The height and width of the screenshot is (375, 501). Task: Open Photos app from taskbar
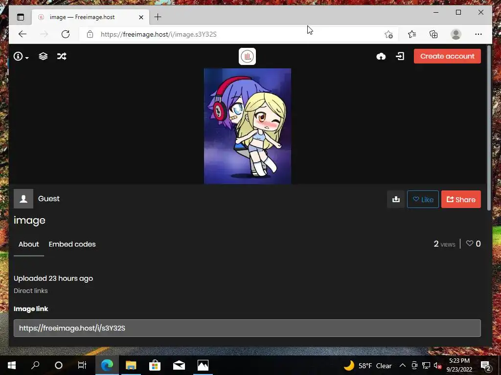pos(203,365)
